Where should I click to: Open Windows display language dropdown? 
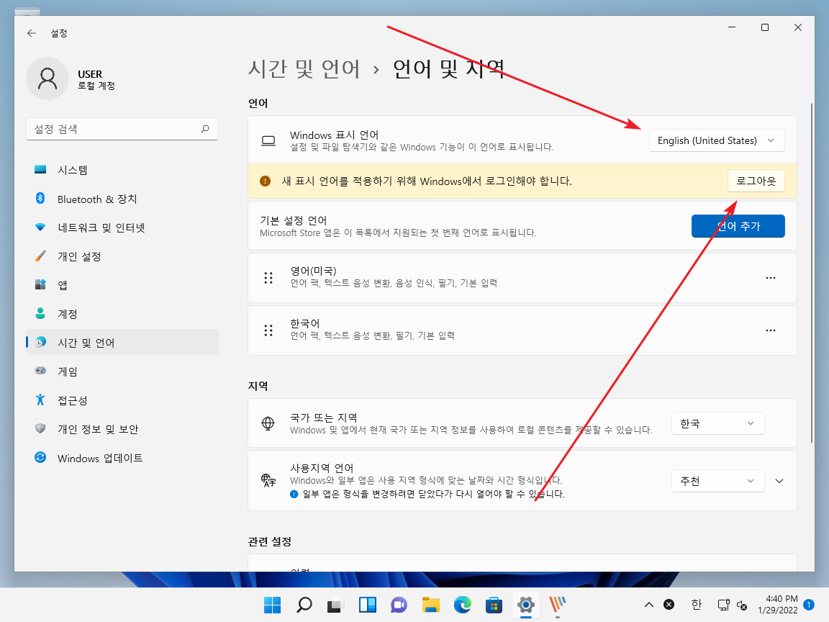pyautogui.click(x=717, y=140)
